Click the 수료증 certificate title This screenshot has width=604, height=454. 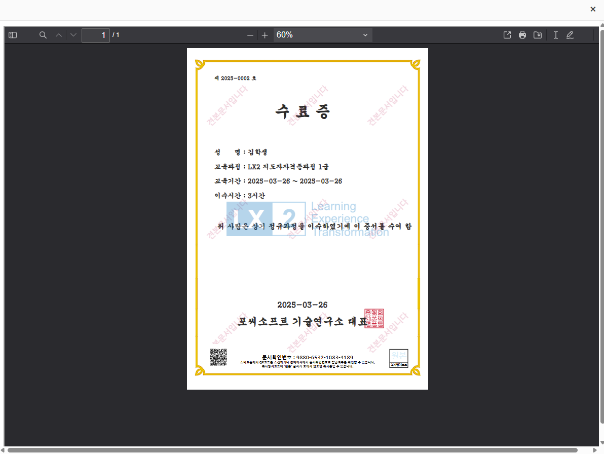click(303, 111)
